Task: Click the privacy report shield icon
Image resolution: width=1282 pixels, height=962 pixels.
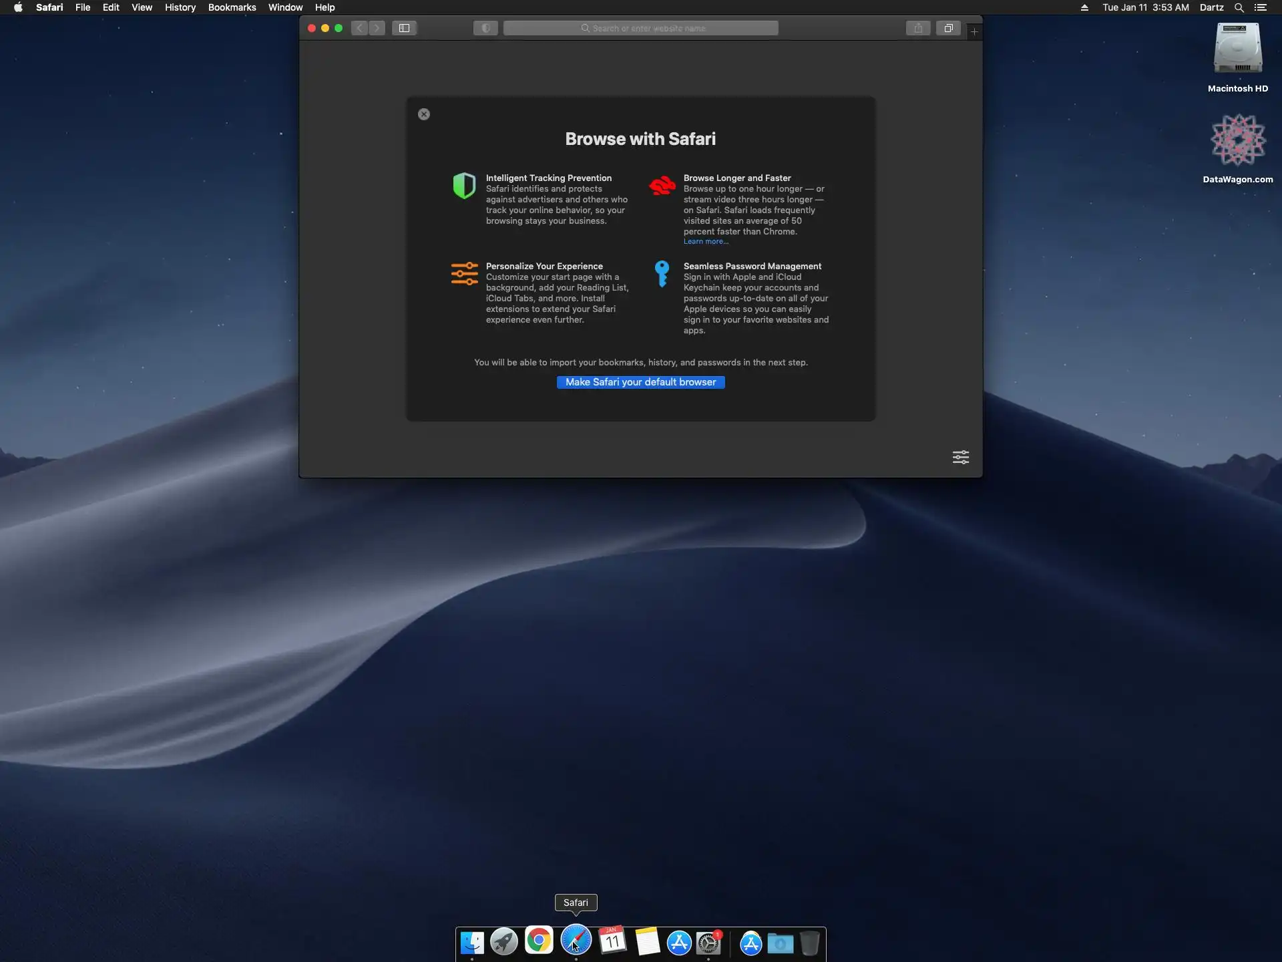Action: tap(485, 28)
